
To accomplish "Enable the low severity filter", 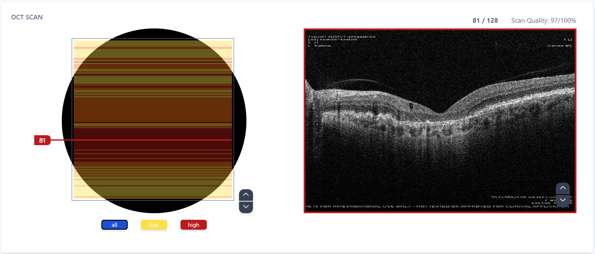I will (154, 225).
